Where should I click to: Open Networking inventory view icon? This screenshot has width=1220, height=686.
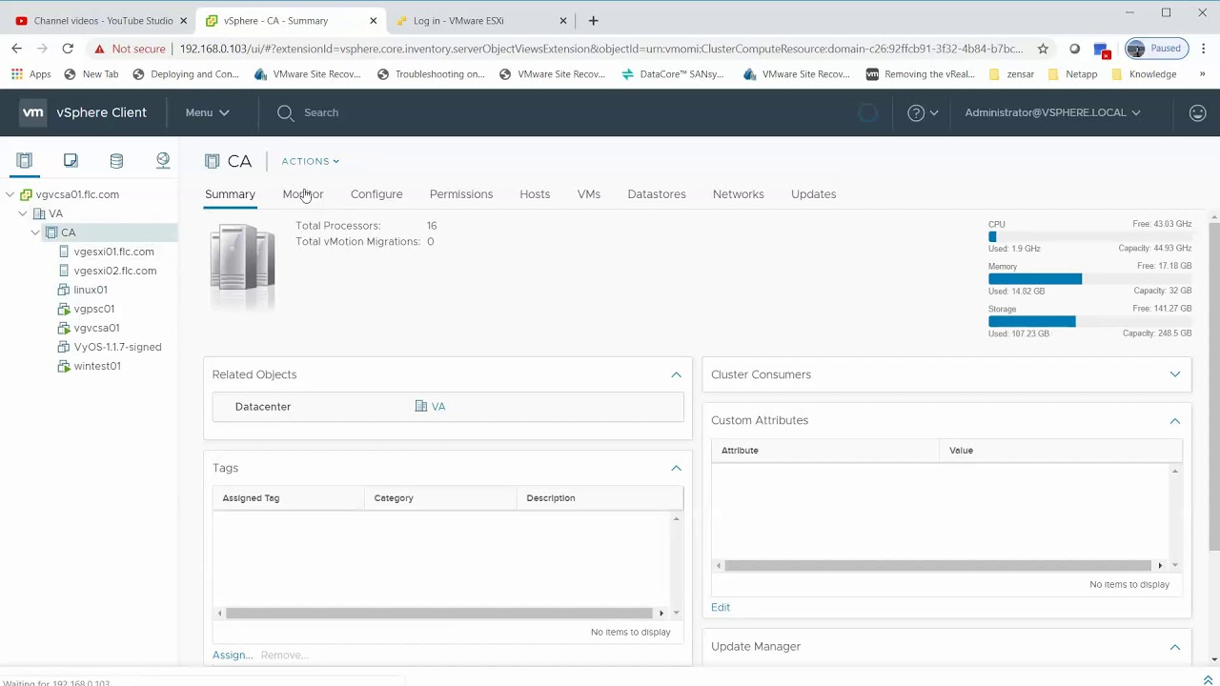pyautogui.click(x=163, y=161)
